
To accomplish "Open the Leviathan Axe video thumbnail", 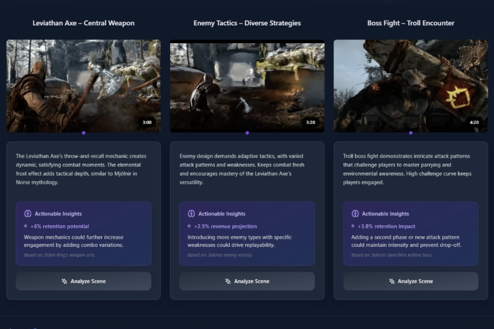I will (84, 86).
